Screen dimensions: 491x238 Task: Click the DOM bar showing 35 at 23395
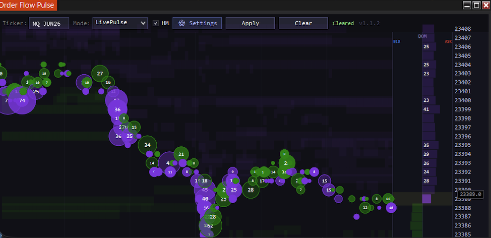428,145
